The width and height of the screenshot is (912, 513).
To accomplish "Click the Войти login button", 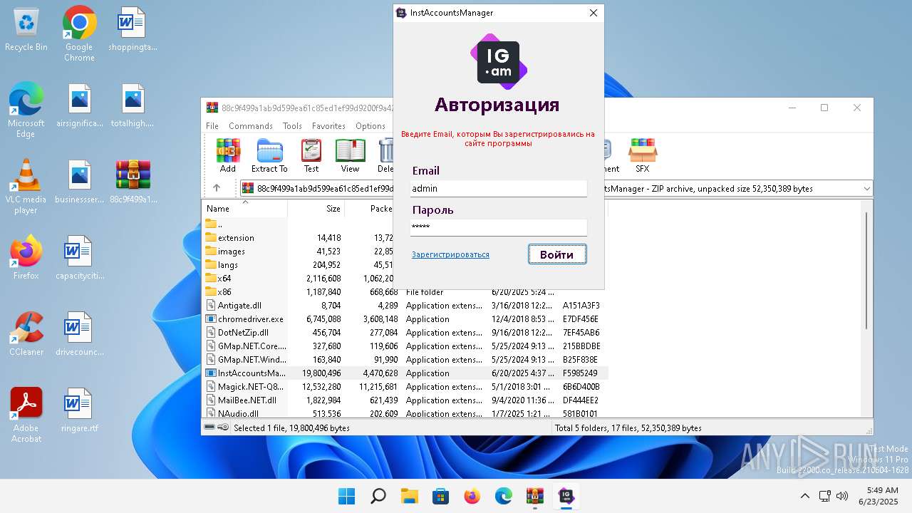I will coord(557,254).
